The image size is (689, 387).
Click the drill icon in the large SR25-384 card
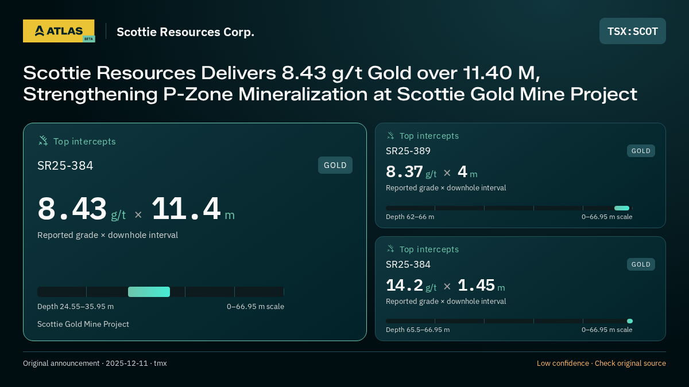click(43, 141)
